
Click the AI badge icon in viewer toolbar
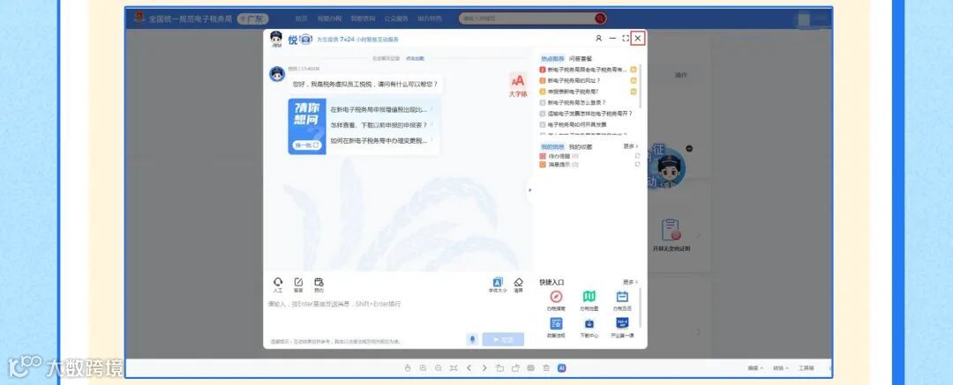point(562,368)
